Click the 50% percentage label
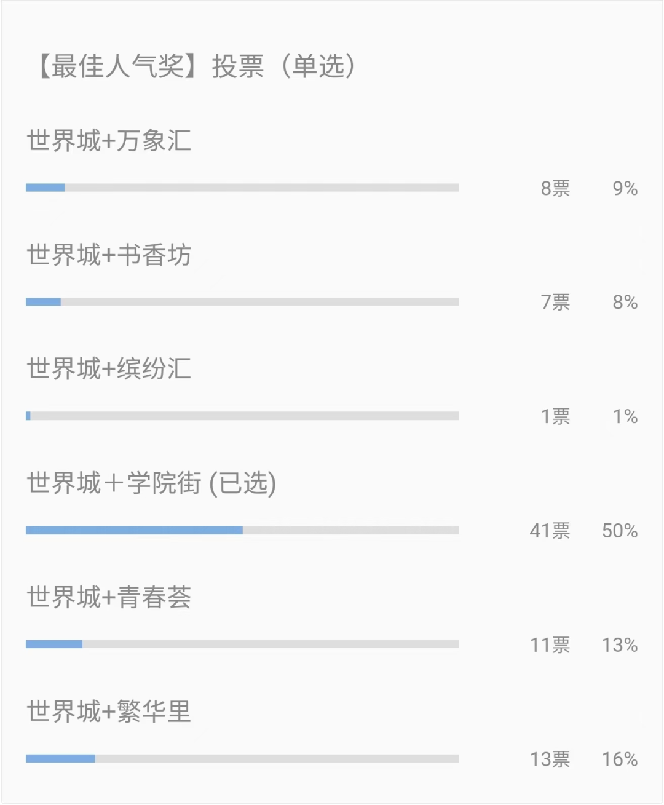 620,531
